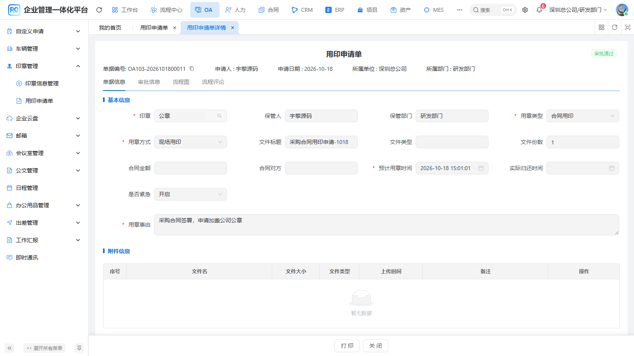Open the 流程中心 module
634x356 pixels.
(x=166, y=10)
